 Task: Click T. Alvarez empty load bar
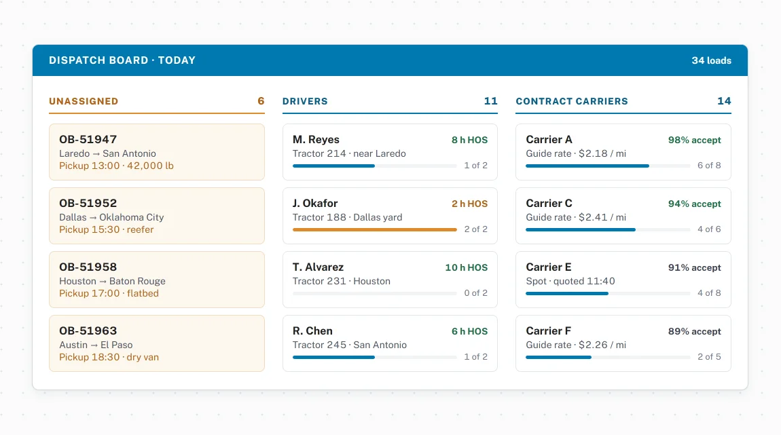point(375,293)
